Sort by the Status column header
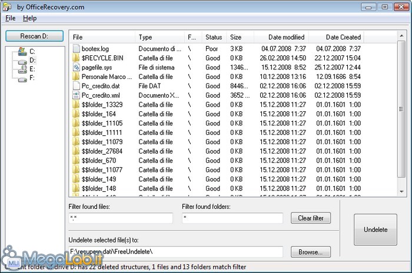This screenshot has height=273, width=412. 214,37
